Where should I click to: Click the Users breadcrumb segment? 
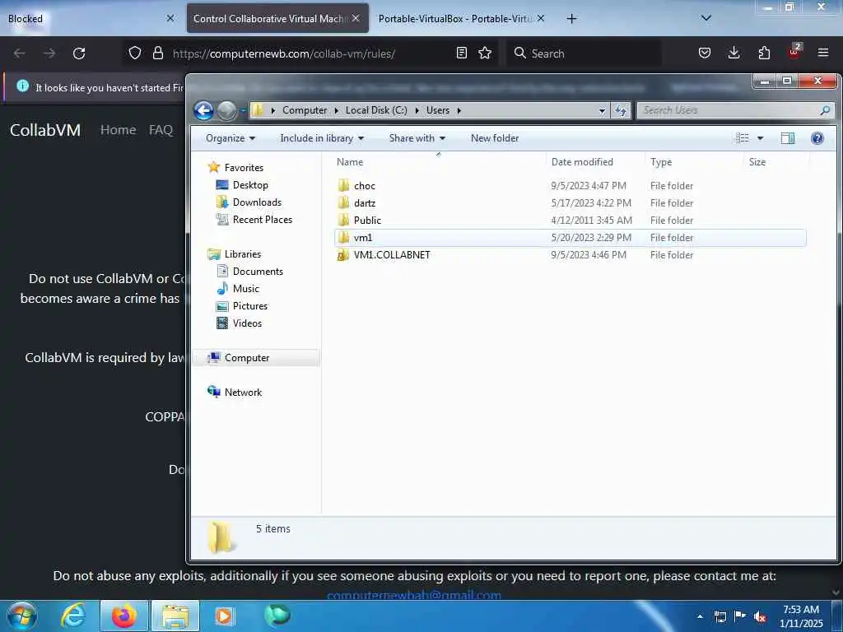tap(438, 110)
